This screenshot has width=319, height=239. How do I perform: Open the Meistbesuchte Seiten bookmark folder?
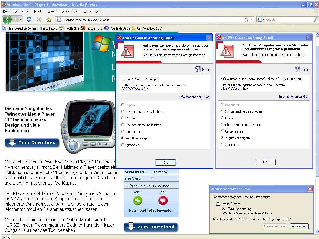(19, 28)
